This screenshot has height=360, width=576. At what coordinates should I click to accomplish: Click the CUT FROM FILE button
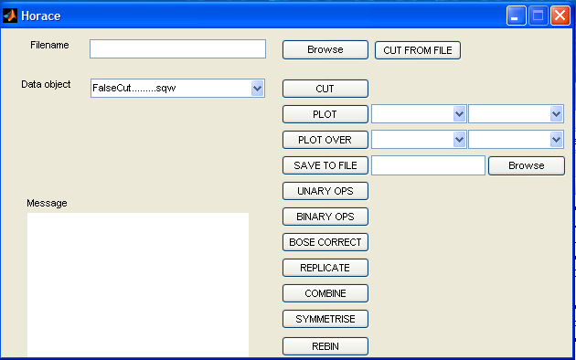pos(418,50)
